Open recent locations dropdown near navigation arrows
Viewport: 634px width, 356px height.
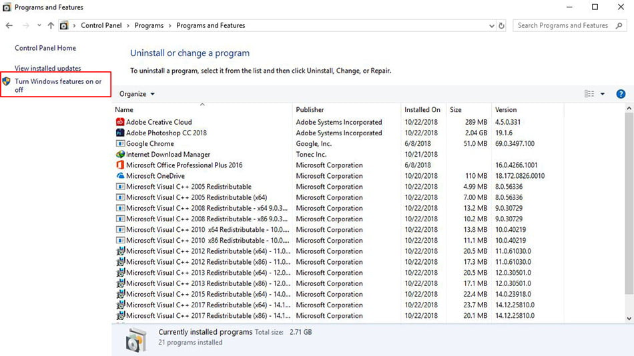pyautogui.click(x=39, y=25)
